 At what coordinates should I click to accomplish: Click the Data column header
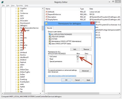coord(91,9)
